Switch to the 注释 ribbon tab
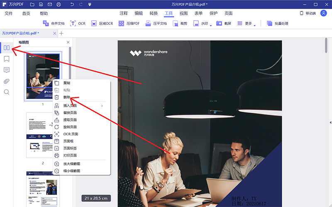 (x=124, y=13)
